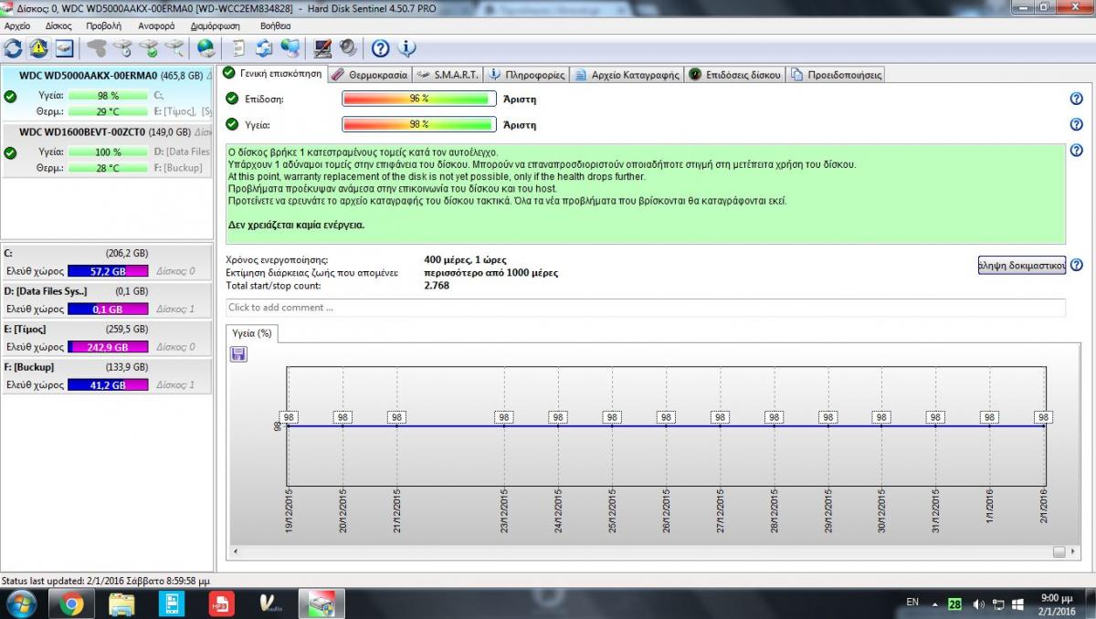1096x619 pixels.
Task: Select the WDC WD5000AAKX-00ERMA0 disk
Action: tap(107, 93)
